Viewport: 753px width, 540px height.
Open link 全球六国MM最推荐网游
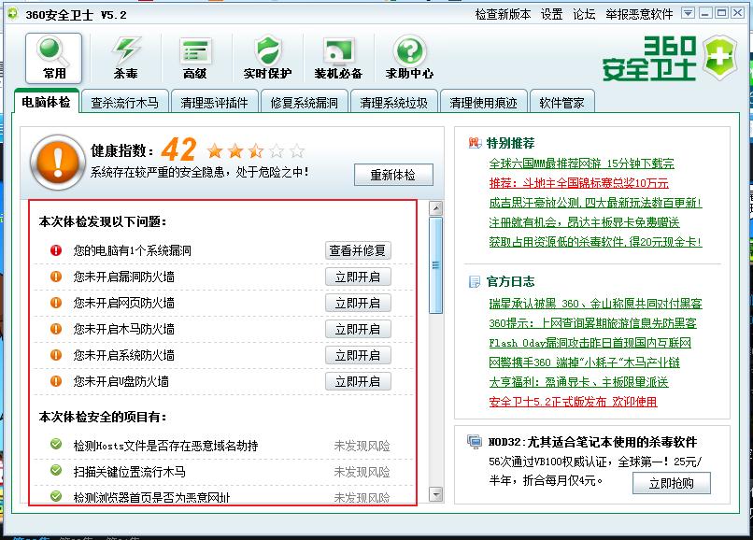(x=581, y=163)
